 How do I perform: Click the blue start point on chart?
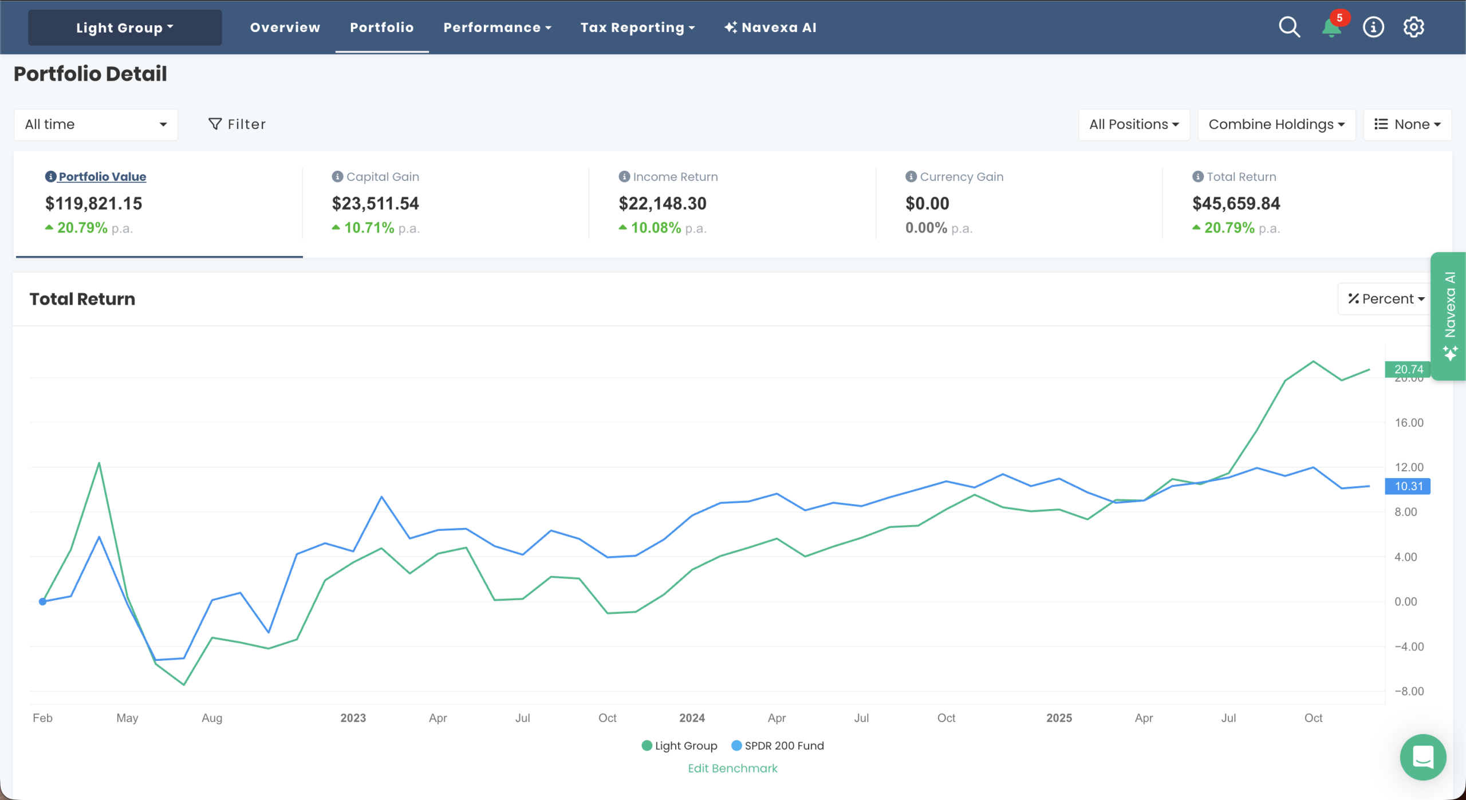coord(42,601)
